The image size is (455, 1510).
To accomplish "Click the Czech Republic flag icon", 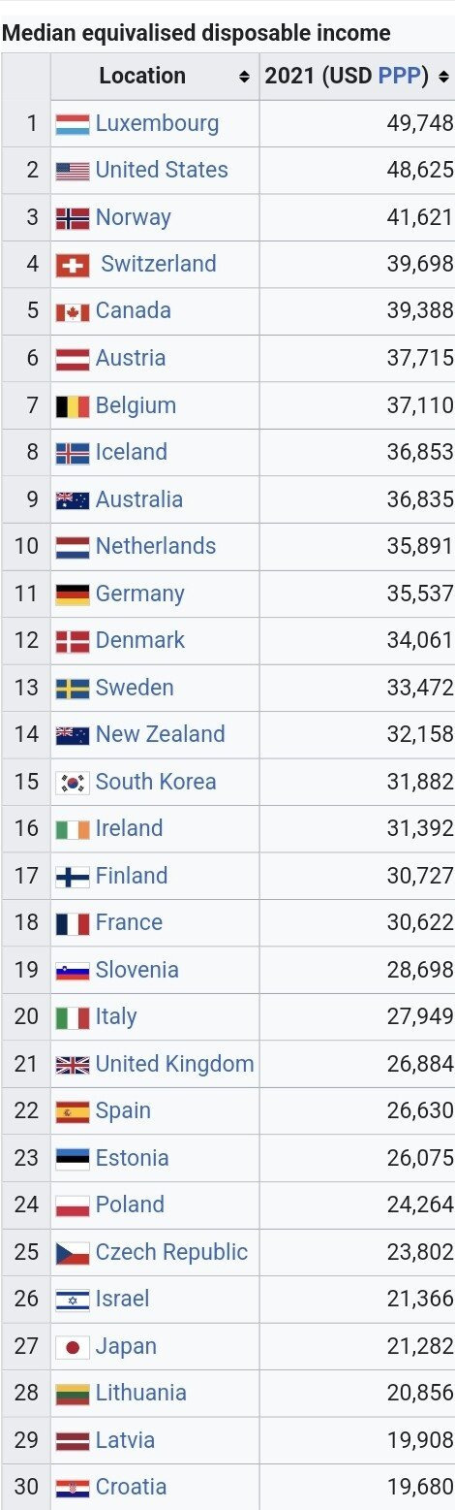I will [x=73, y=1252].
